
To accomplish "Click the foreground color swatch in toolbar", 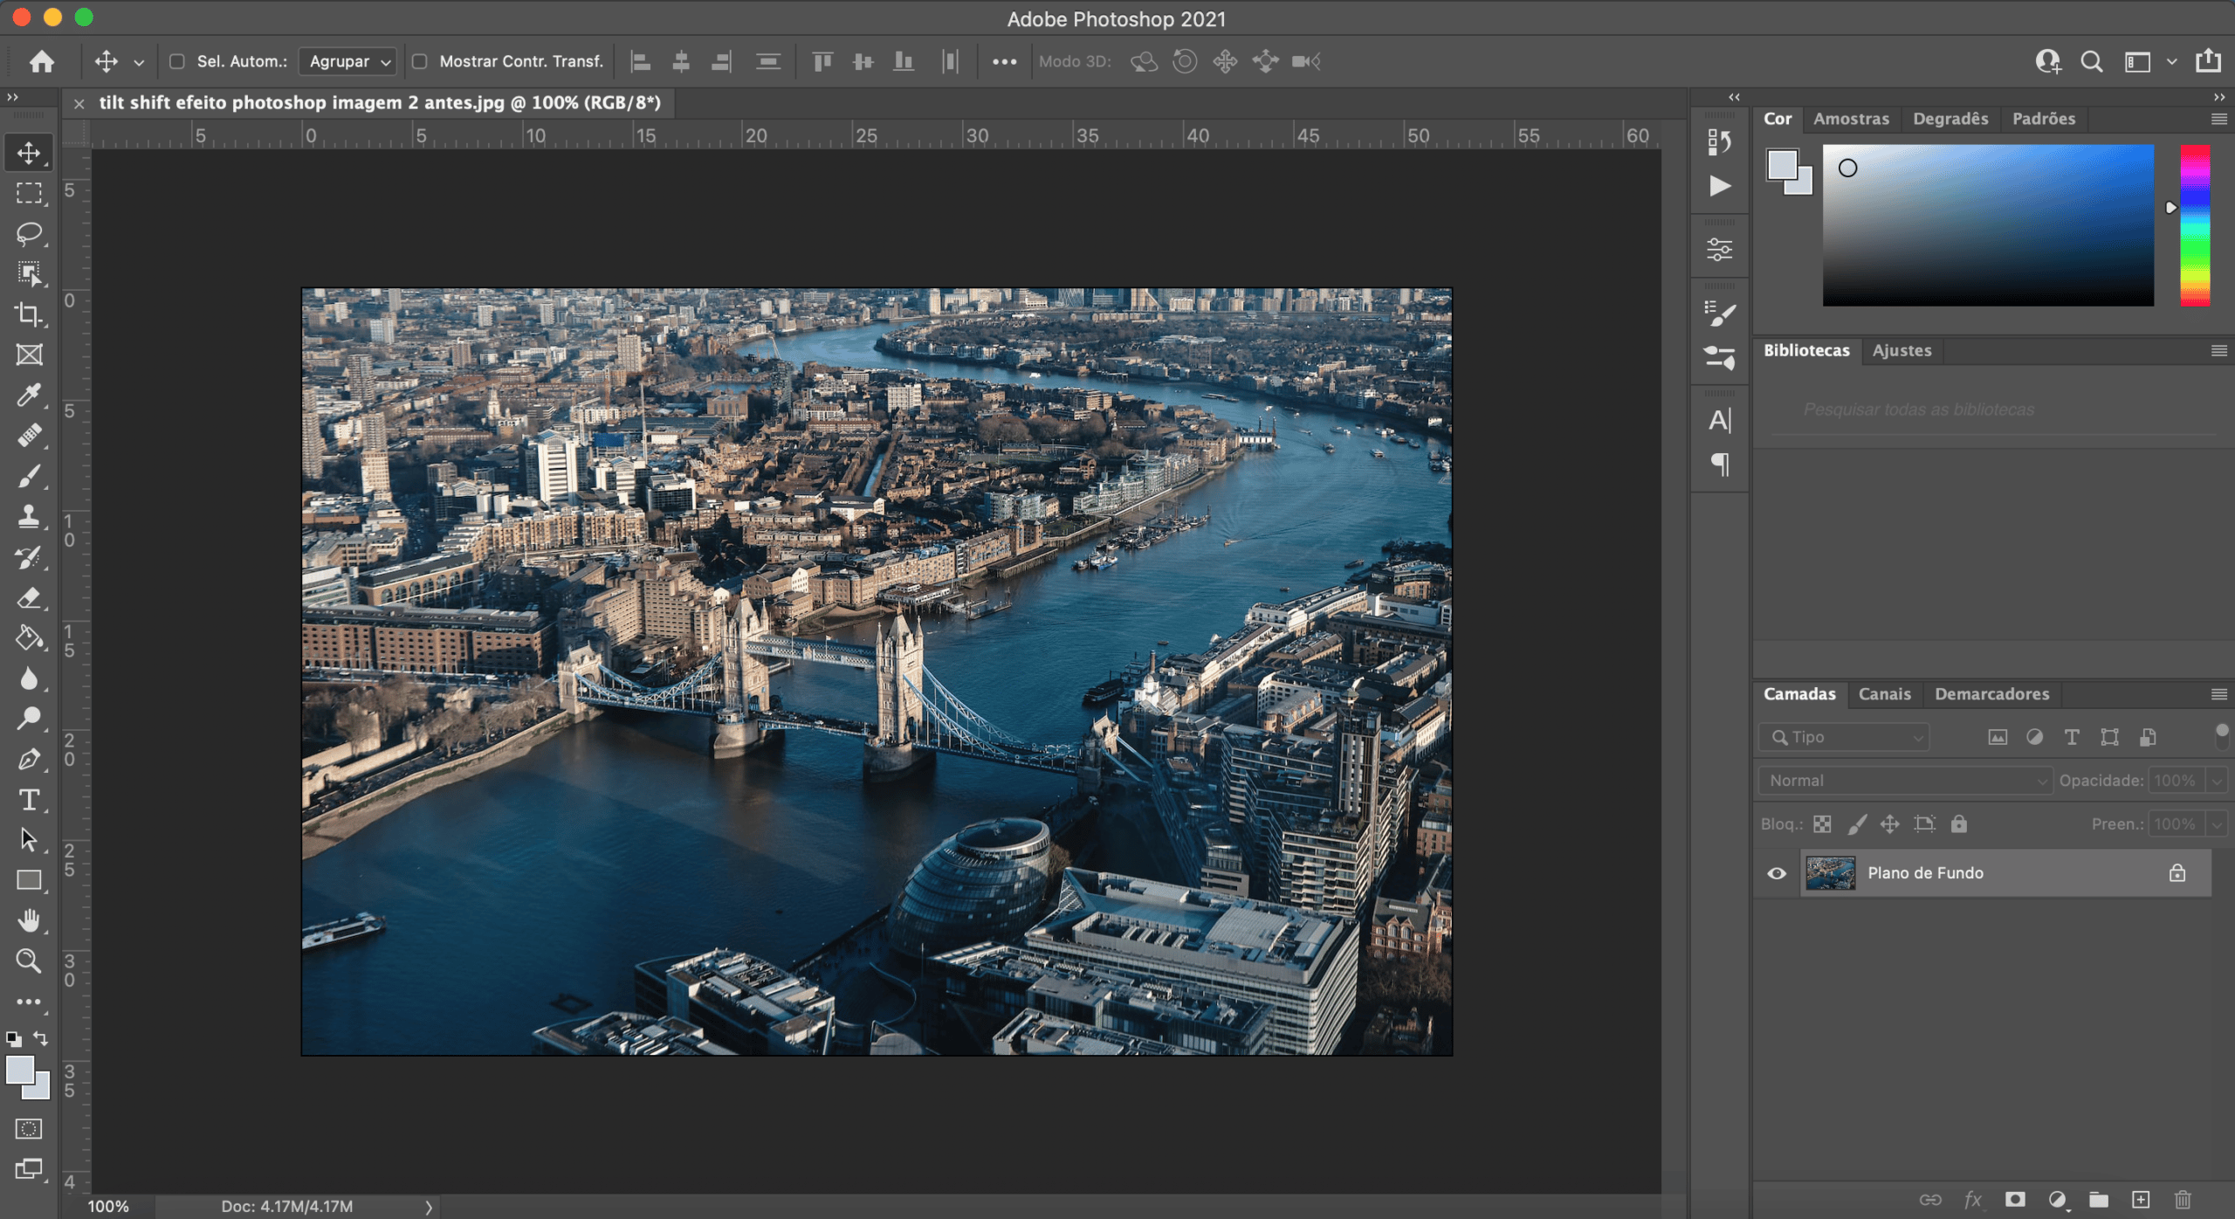I will [x=20, y=1070].
